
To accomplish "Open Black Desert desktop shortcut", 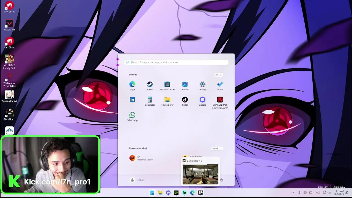I will pos(9,114).
